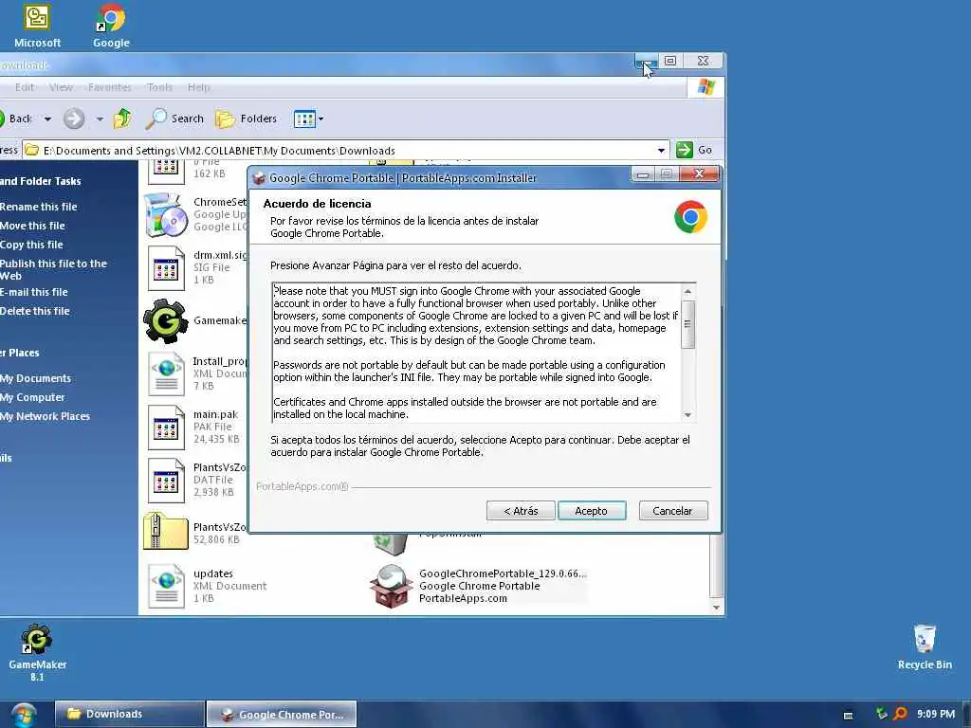This screenshot has width=971, height=728.
Task: Click scroll-up arrow of license text
Action: (687, 291)
